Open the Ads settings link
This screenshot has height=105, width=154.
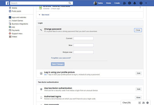(13, 27)
